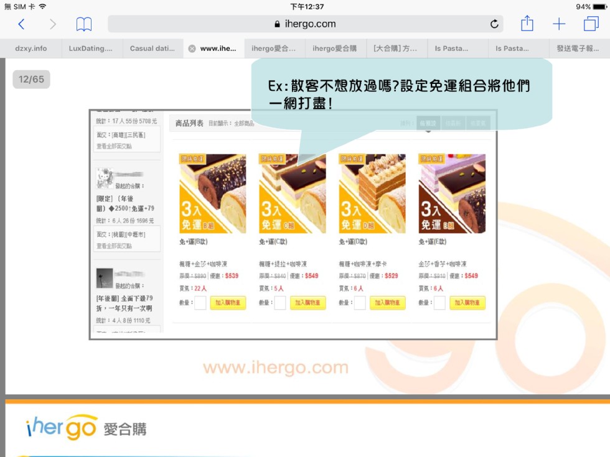Select the $539 sale price
Image resolution: width=610 pixels, height=457 pixels.
coord(232,276)
